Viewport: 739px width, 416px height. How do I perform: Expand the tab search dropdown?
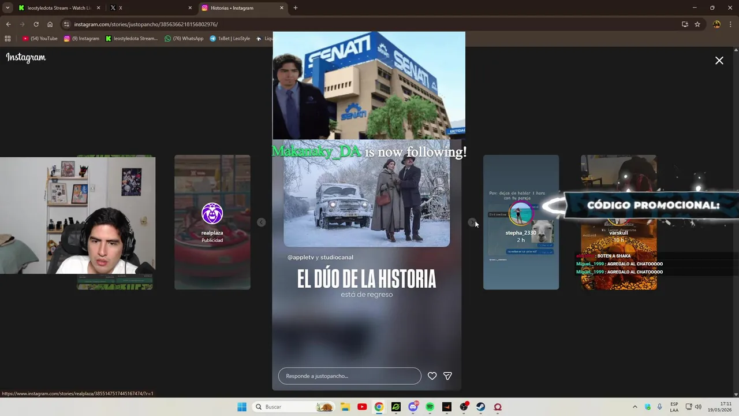(7, 8)
